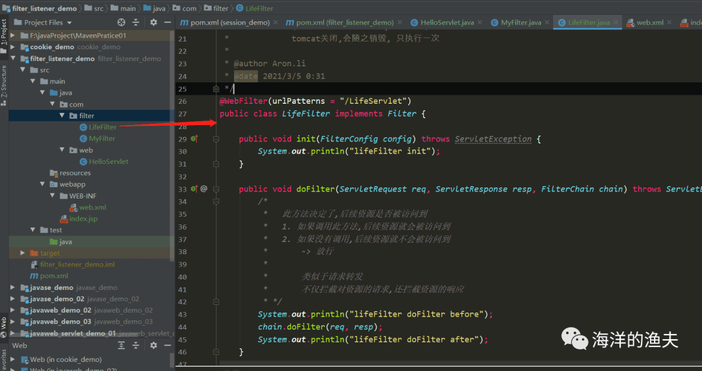This screenshot has width=702, height=371.
Task: Close the LifeFilter.java tab
Action: pyautogui.click(x=616, y=22)
